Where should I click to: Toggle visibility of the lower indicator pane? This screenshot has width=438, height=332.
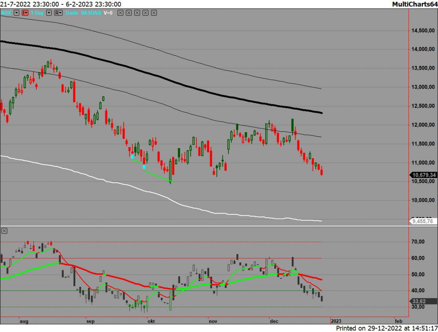tap(4, 231)
